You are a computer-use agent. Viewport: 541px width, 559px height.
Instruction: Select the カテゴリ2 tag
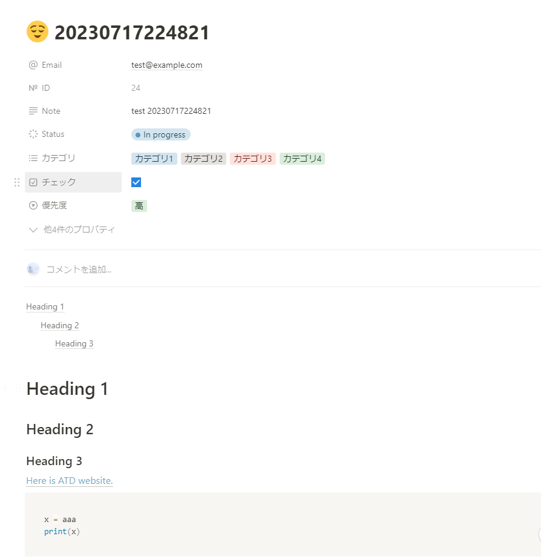(x=203, y=157)
